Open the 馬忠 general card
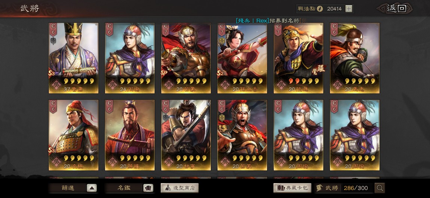 (x=355, y=58)
